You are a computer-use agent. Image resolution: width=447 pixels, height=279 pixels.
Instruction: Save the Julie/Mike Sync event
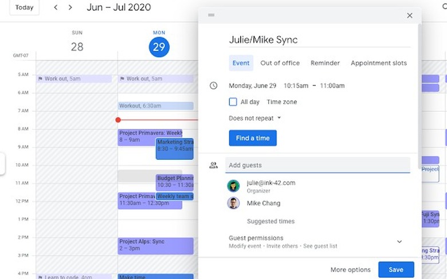coord(396,269)
